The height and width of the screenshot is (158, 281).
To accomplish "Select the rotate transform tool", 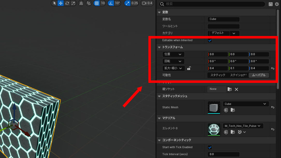I will tap(67, 3).
